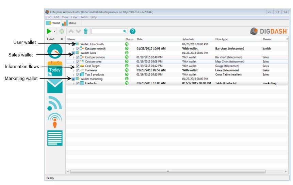
Task: Expand the Top 3 products row
Action: tap(74, 75)
